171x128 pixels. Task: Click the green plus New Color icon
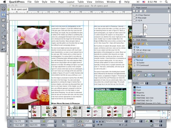tap(134, 75)
